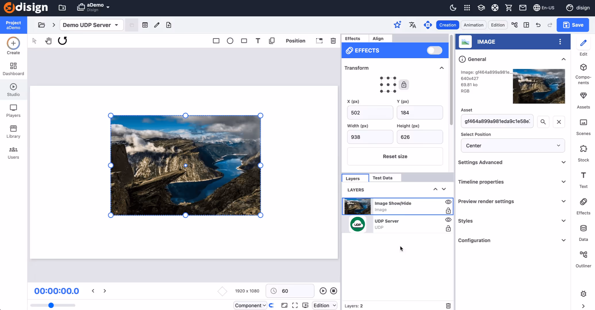Toggle dark mode moon icon
The image size is (595, 310).
453,8
